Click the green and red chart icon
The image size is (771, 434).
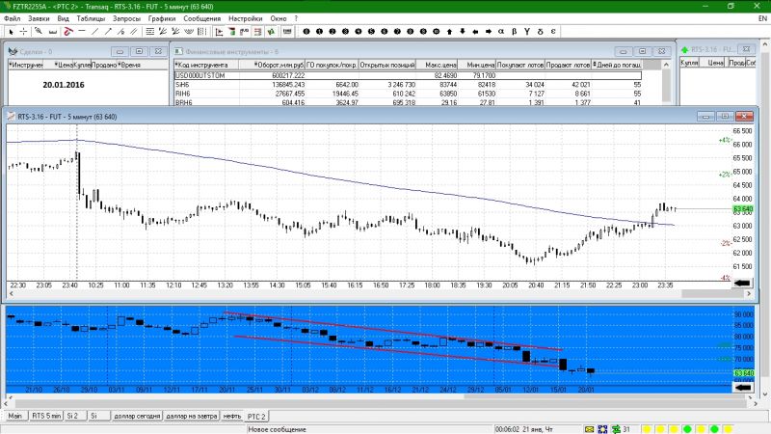tap(231, 32)
